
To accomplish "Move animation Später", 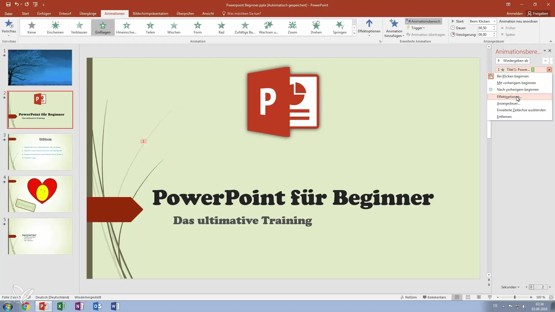I will click(x=508, y=34).
